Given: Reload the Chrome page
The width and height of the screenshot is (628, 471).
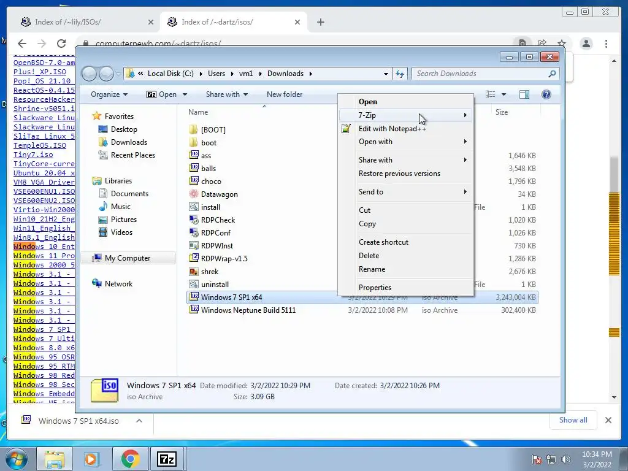Looking at the screenshot, I should [61, 44].
